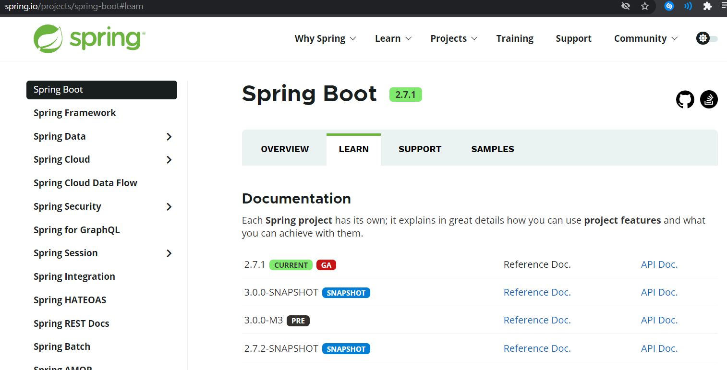Expand the Projects navigation dropdown
Image resolution: width=727 pixels, height=370 pixels.
(x=454, y=38)
